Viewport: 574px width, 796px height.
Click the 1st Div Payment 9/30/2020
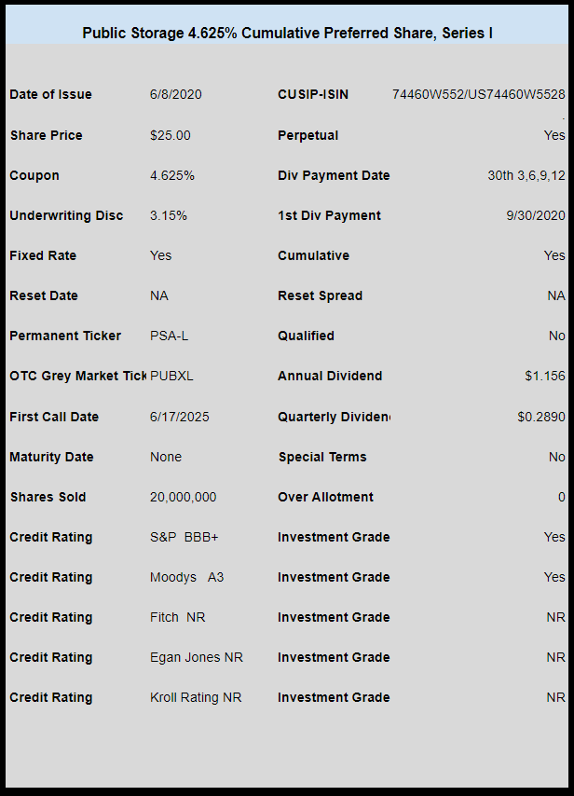click(x=536, y=215)
